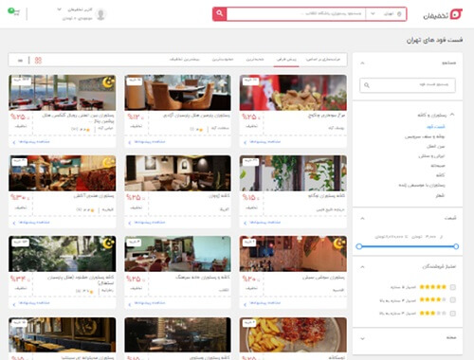The width and height of the screenshot is (474, 360).
Task: Collapse the price filter section chevron
Action: (x=362, y=218)
